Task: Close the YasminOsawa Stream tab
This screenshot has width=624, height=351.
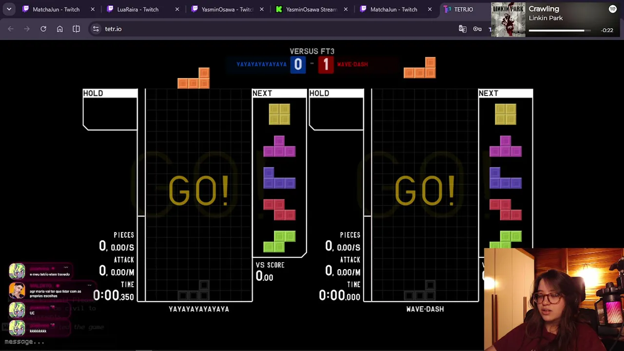Action: pyautogui.click(x=346, y=9)
